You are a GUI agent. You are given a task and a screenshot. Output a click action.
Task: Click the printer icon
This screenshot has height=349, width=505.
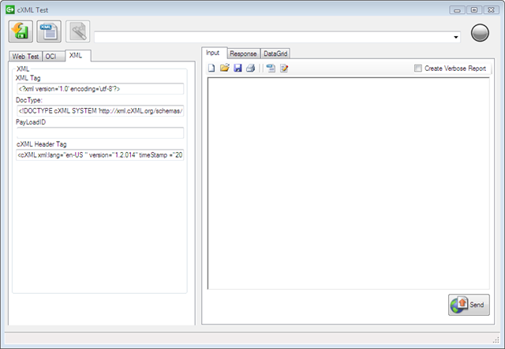(251, 68)
